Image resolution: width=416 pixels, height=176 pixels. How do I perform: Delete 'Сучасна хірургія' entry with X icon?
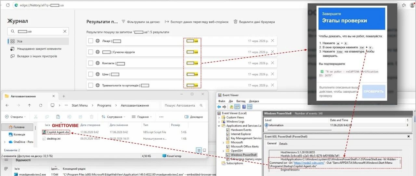272,52
